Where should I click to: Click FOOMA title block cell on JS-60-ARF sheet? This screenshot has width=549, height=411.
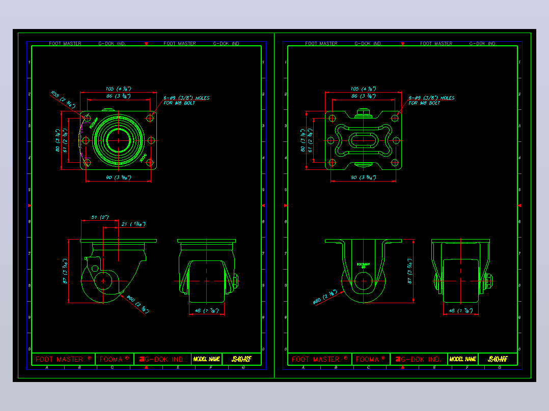[x=371, y=359]
